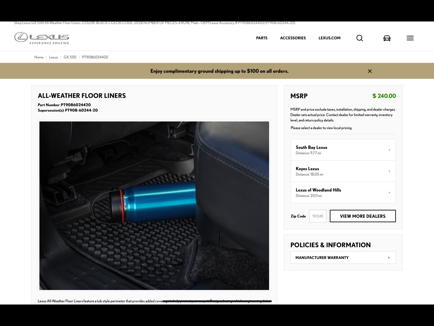Viewport: 434px width, 326px height.
Task: Open the Parts menu
Action: pyautogui.click(x=262, y=38)
